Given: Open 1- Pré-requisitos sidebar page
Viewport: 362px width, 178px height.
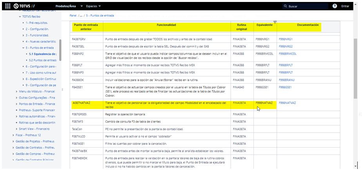Looking at the screenshot, I should (37, 23).
